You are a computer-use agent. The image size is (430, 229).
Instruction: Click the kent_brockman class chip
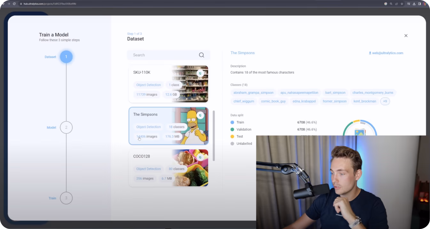[365, 101]
